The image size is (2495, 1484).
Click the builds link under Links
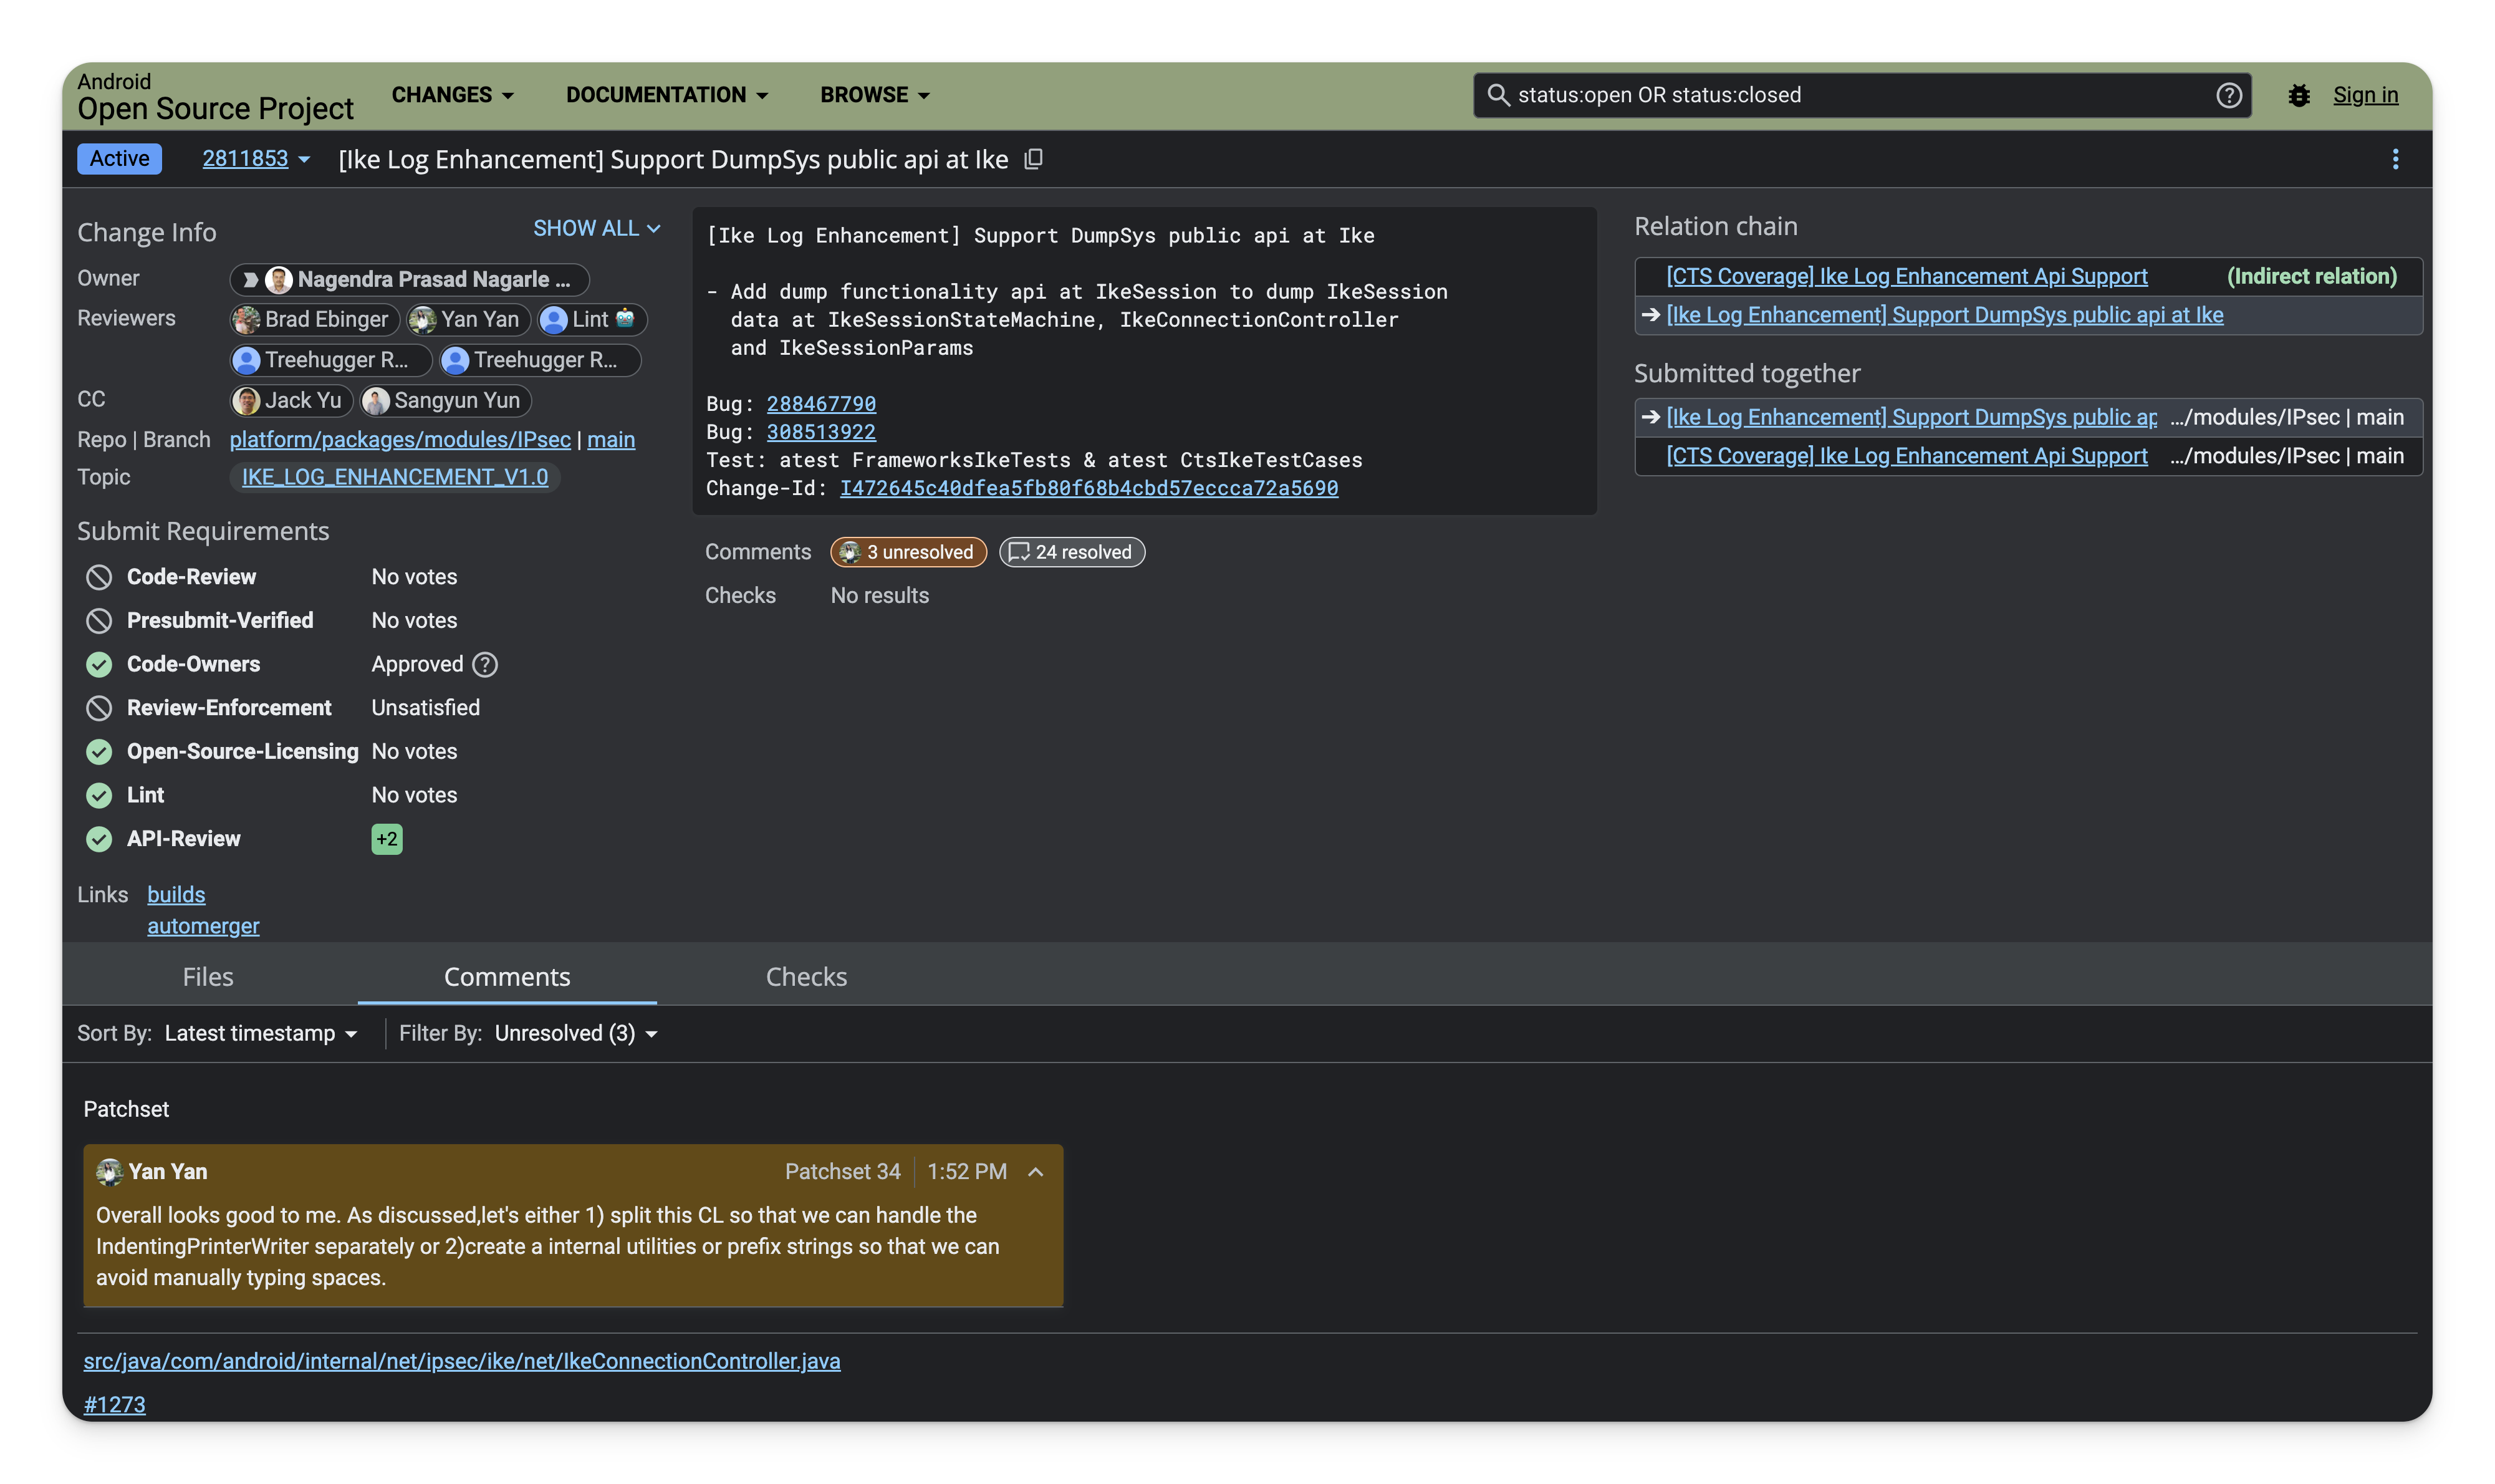tap(176, 894)
